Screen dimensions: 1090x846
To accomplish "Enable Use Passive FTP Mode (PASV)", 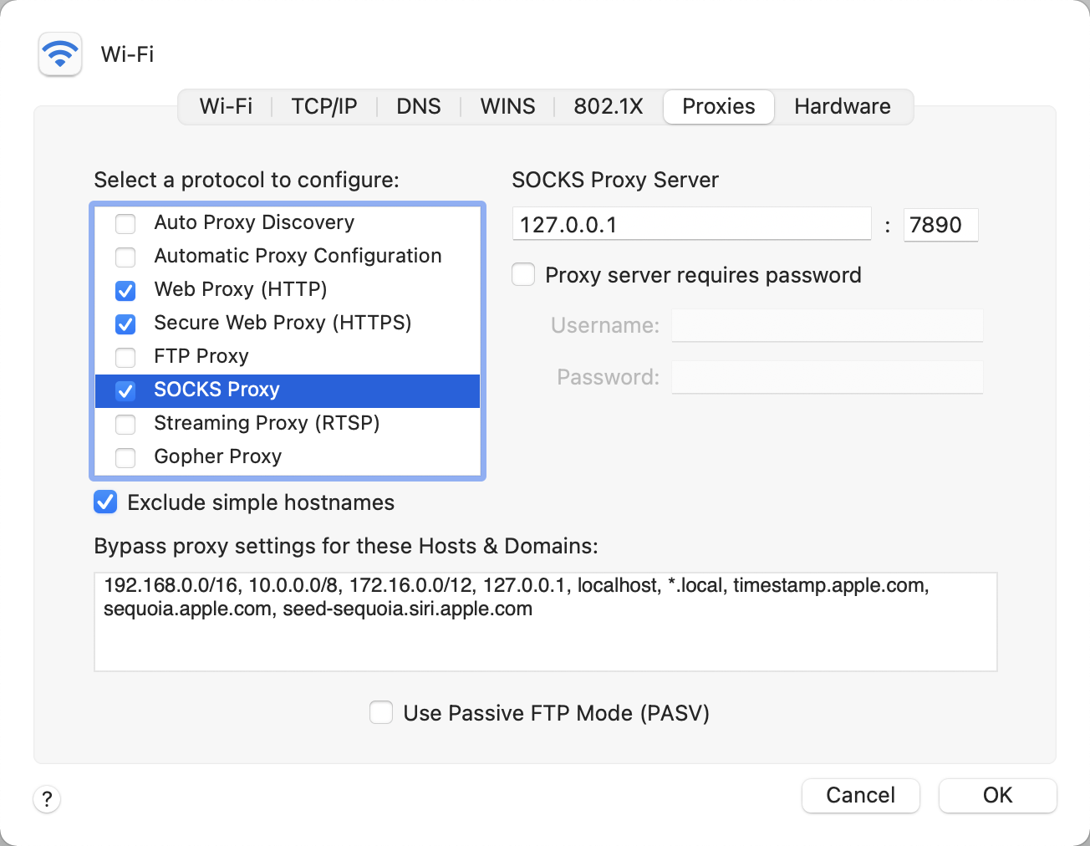I will pos(381,712).
